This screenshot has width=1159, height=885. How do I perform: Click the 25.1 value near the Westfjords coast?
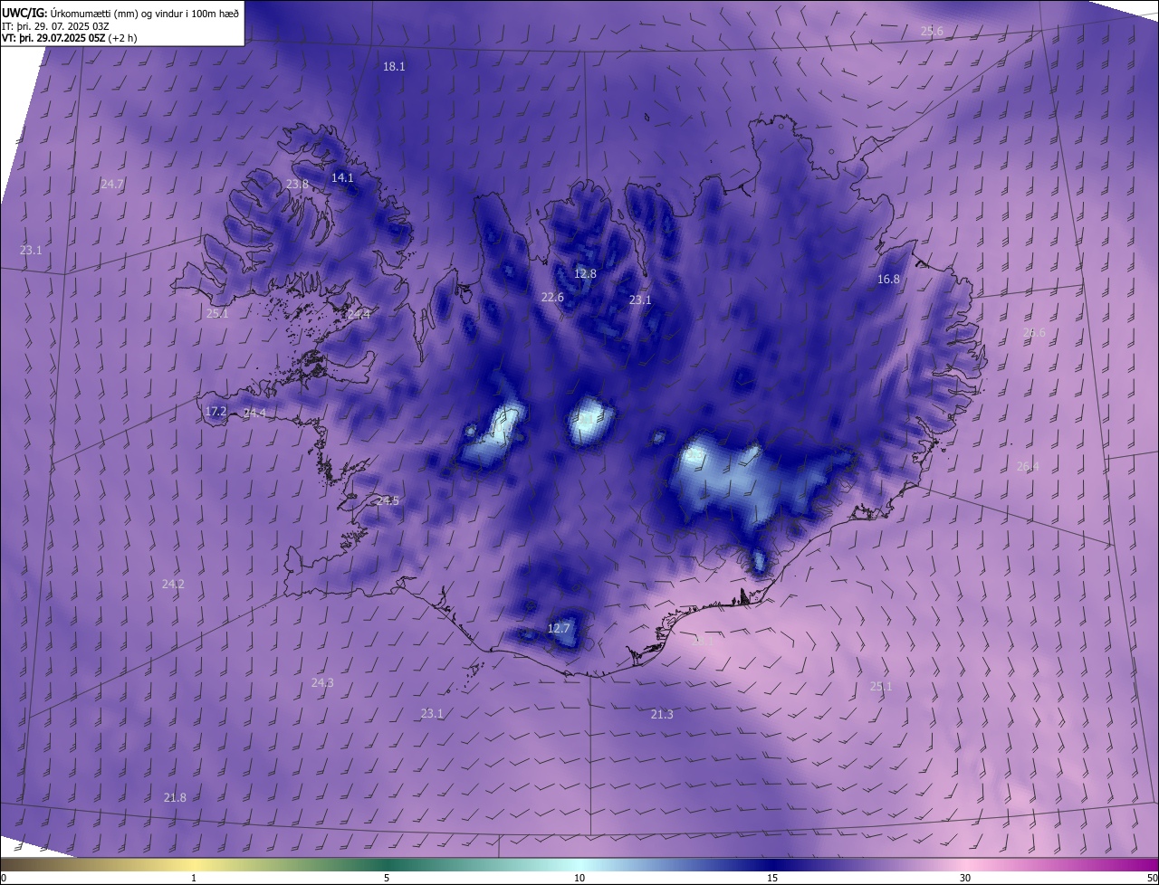pos(217,314)
